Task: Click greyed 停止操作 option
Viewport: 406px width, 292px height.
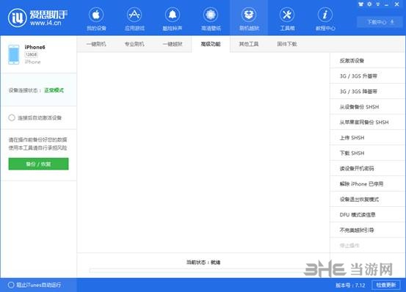Action: 367,245
